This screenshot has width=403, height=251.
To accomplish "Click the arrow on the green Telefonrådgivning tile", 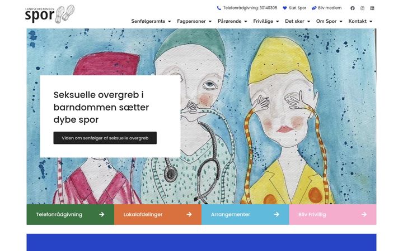I will point(102,214).
